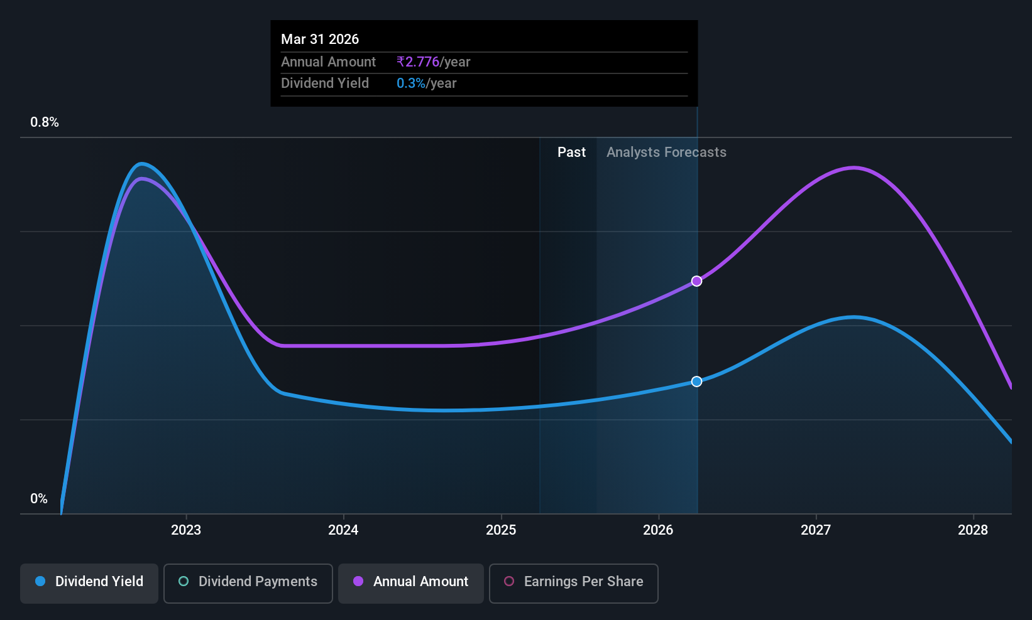Click the 2028 x-axis label
The width and height of the screenshot is (1032, 620).
[973, 530]
